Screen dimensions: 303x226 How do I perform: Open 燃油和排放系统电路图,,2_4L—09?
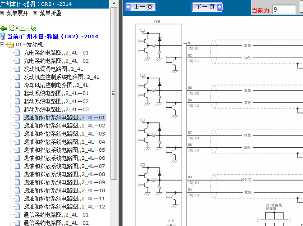64,182
